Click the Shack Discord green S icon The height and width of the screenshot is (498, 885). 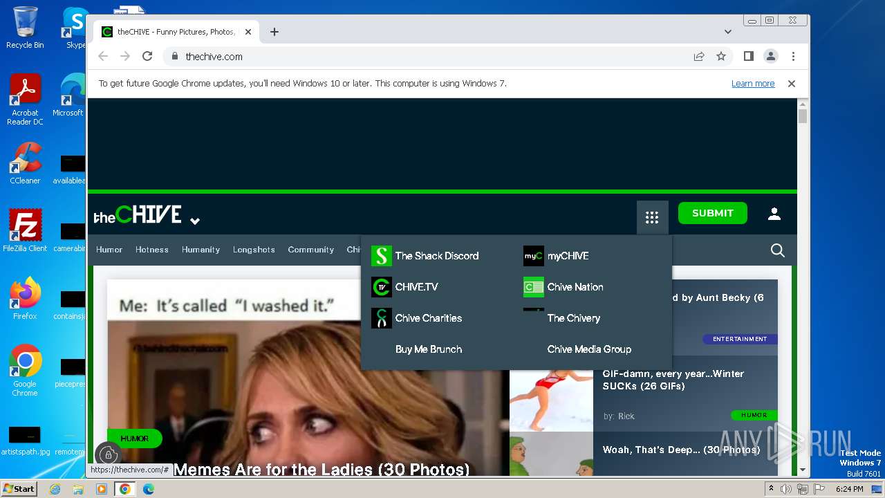382,256
